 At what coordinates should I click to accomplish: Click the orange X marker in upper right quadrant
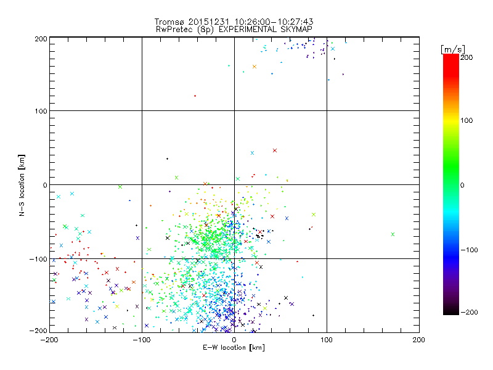click(x=255, y=67)
